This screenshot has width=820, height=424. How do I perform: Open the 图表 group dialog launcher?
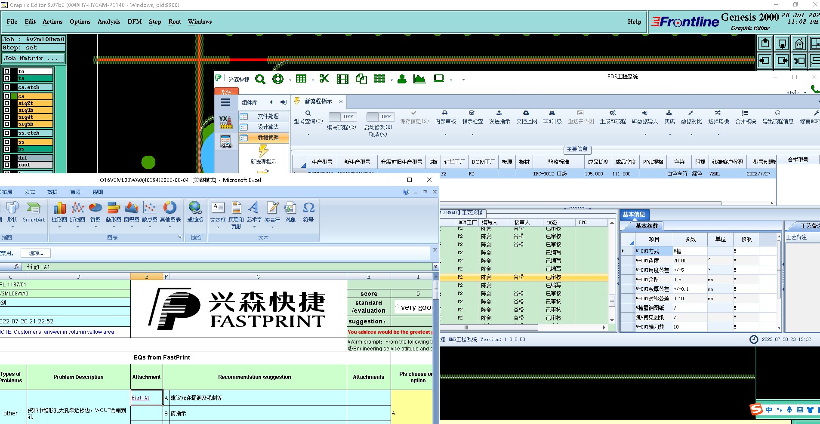point(180,237)
